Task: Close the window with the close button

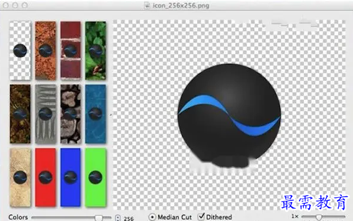Action: 6,5
